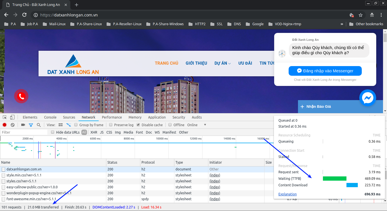Toggle capture screenshots camera icon
387x211 pixels.
(x=23, y=125)
